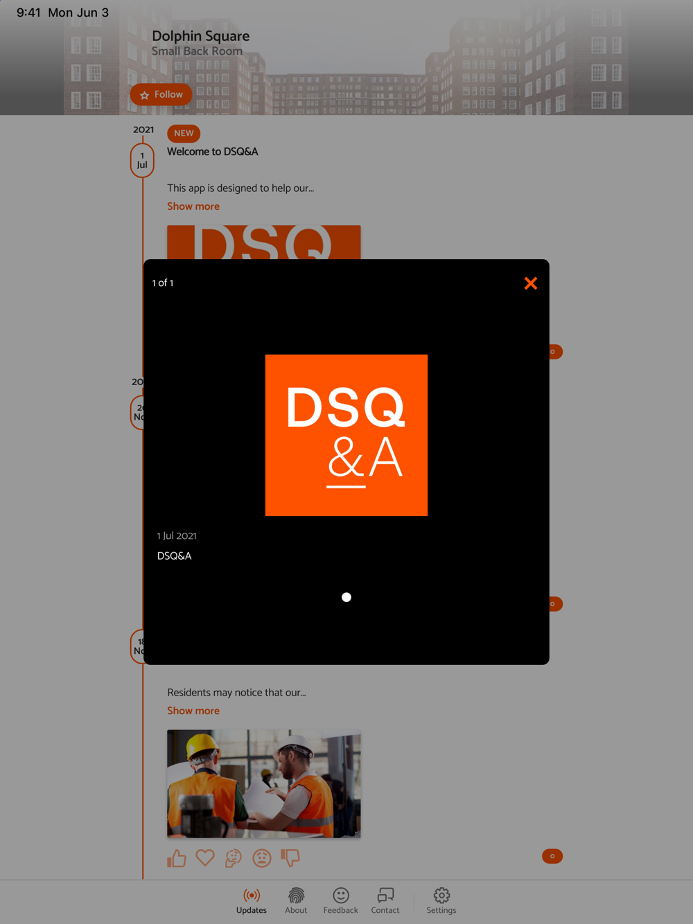Expand Welcome to DSQ&A with Show more
The height and width of the screenshot is (924, 693).
coord(193,206)
